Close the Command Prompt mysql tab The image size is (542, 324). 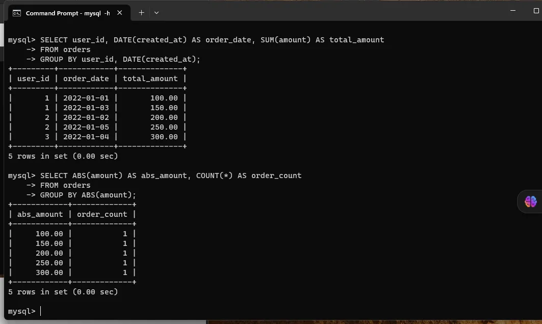pos(120,13)
